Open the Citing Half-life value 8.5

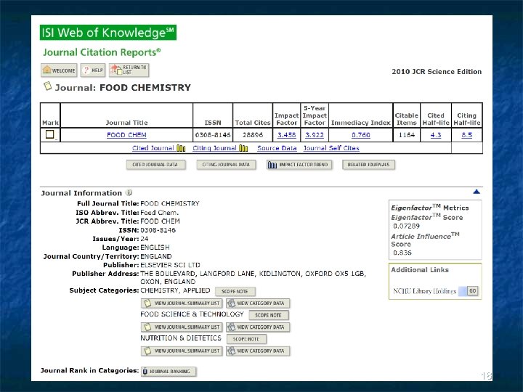466,135
